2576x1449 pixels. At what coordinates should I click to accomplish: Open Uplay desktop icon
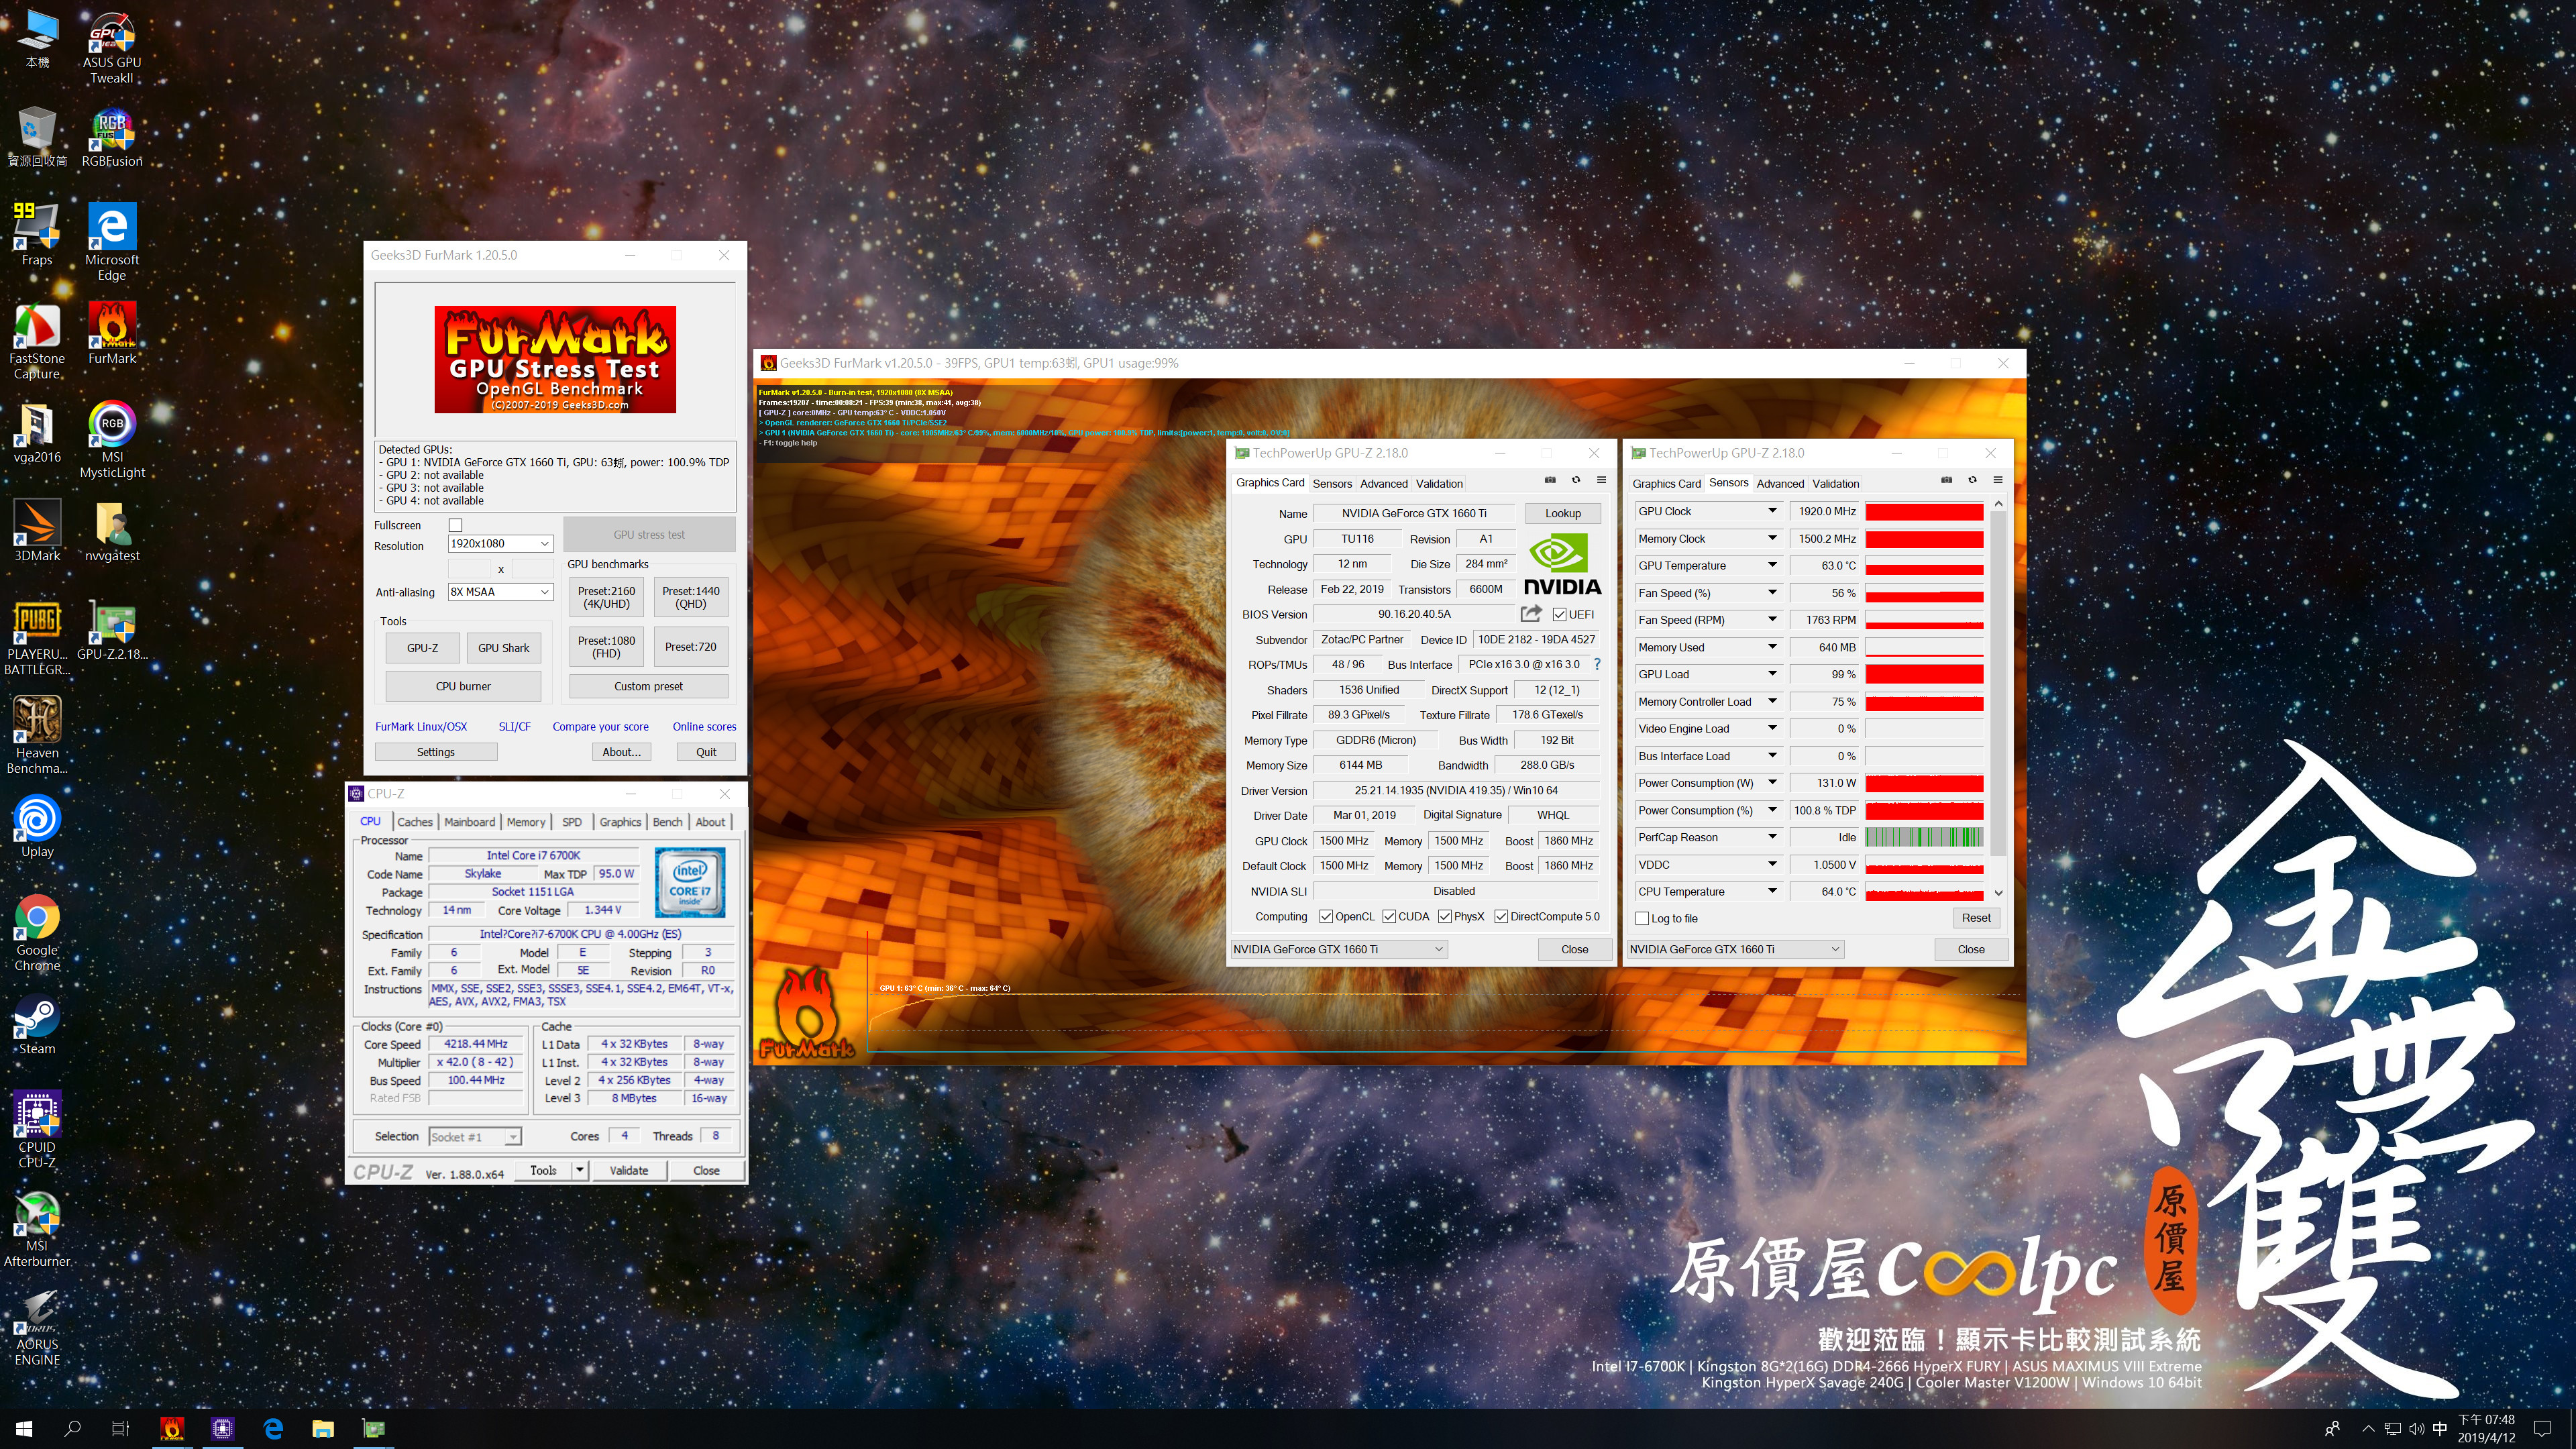tap(37, 826)
